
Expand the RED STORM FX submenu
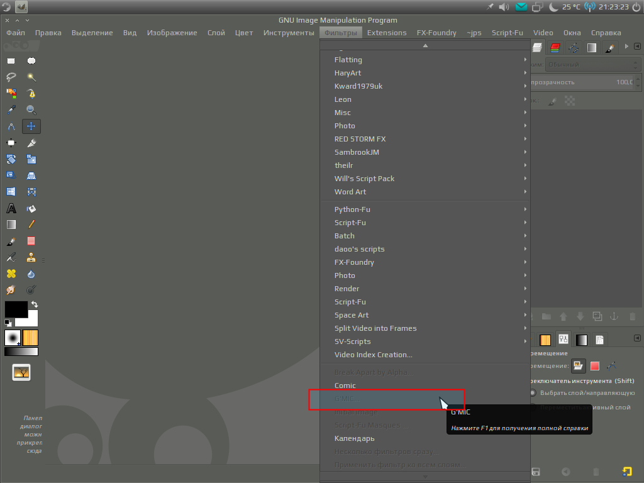click(x=426, y=139)
